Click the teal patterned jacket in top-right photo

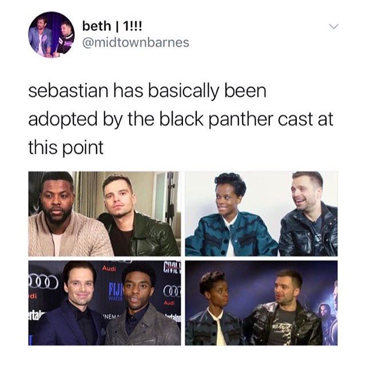coord(231,235)
